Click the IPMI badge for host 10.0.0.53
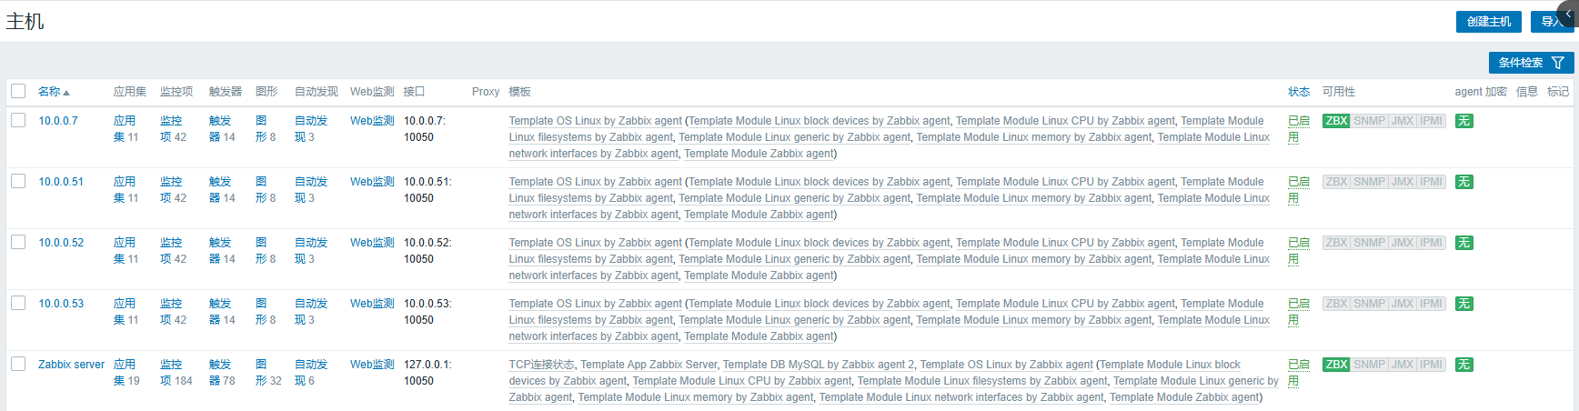The image size is (1579, 411). pos(1432,304)
